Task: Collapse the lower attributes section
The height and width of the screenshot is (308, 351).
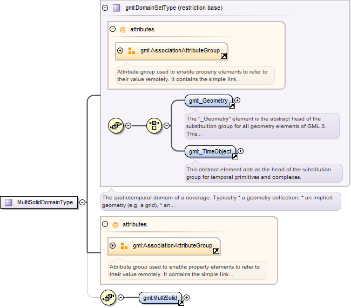Action: click(x=105, y=224)
